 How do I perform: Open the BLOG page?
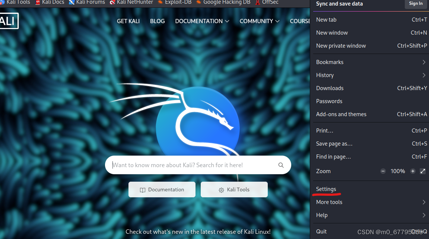[x=157, y=21]
